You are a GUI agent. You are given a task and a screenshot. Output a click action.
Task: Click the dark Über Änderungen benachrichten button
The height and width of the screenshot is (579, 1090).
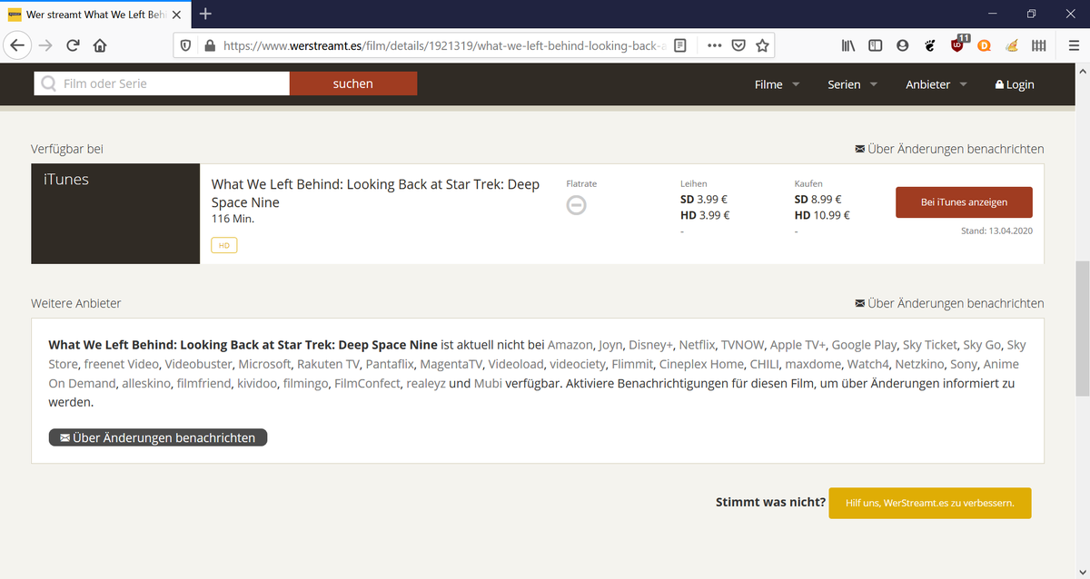click(x=158, y=437)
